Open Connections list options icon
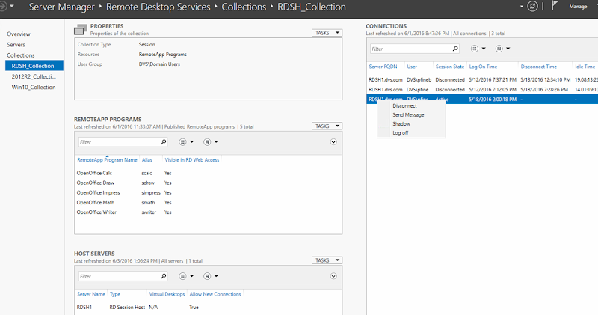This screenshot has height=315, width=598. (475, 49)
